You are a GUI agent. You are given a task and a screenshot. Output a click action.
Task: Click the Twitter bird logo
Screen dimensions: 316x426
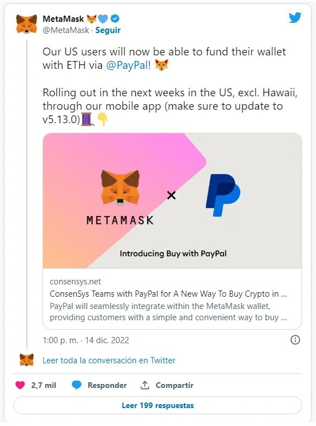click(x=295, y=18)
